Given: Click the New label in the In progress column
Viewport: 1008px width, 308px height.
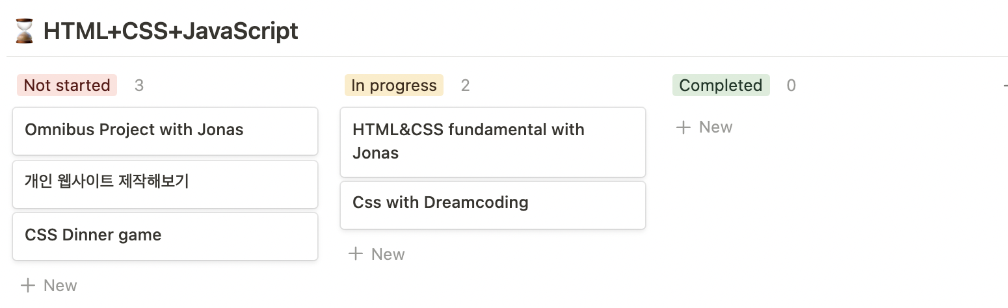Looking at the screenshot, I should click(x=388, y=253).
